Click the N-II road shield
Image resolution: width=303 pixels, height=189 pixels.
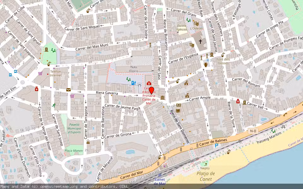[253, 131]
